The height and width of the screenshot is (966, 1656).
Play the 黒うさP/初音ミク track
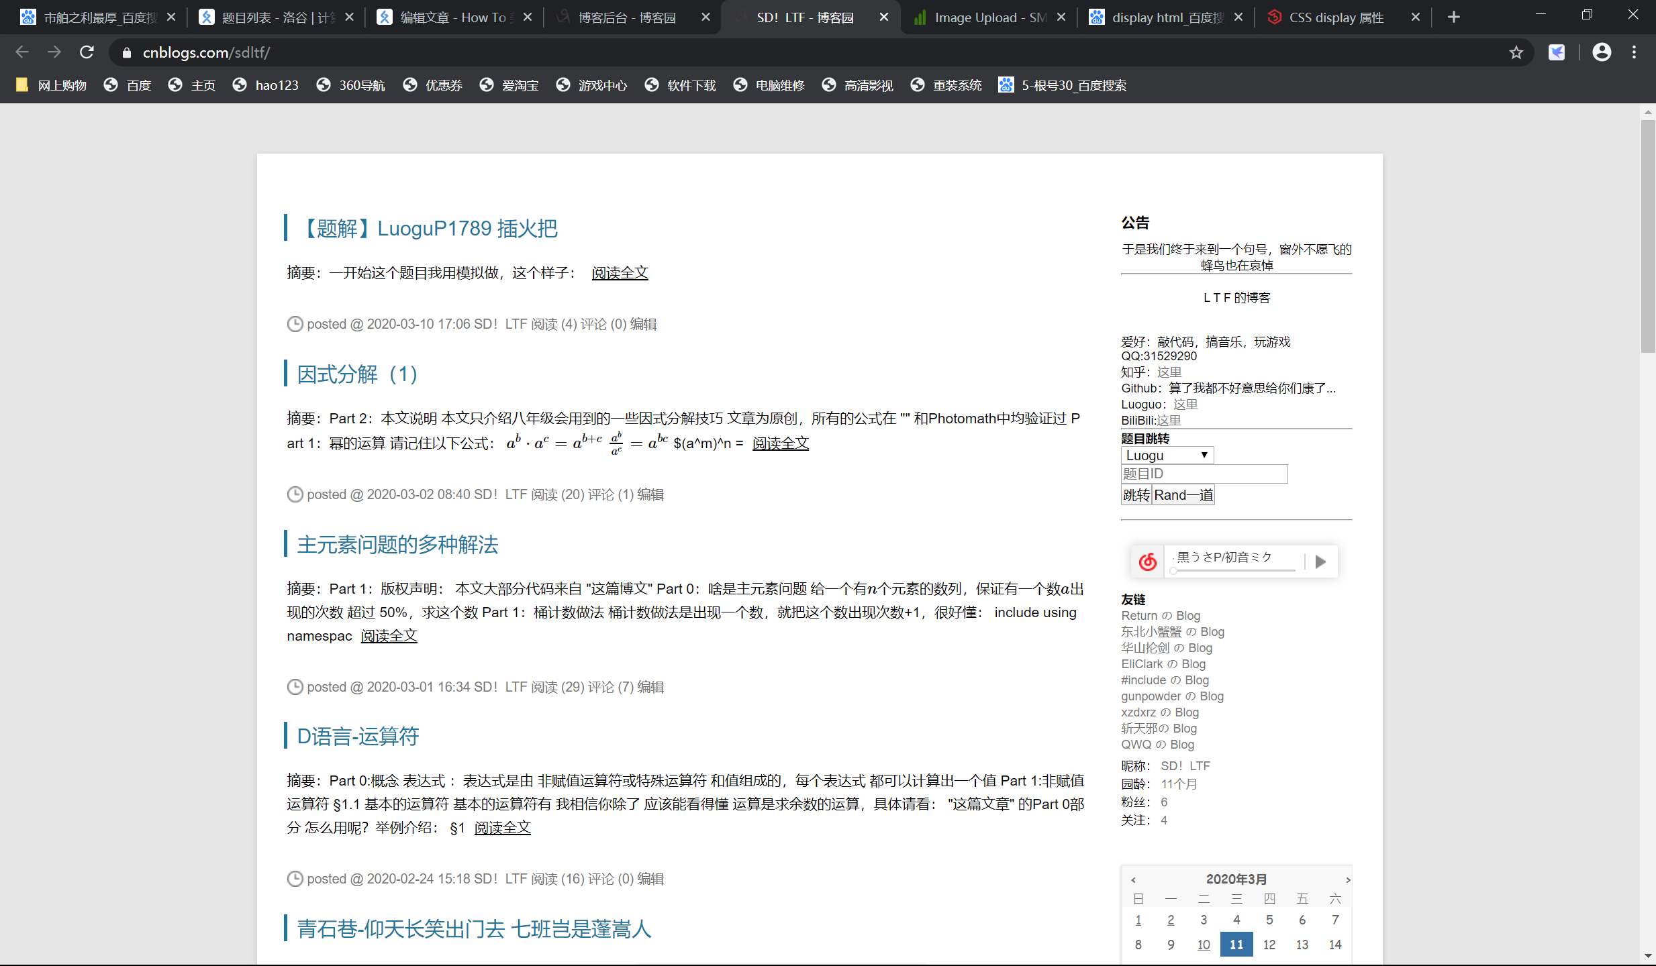[1320, 561]
